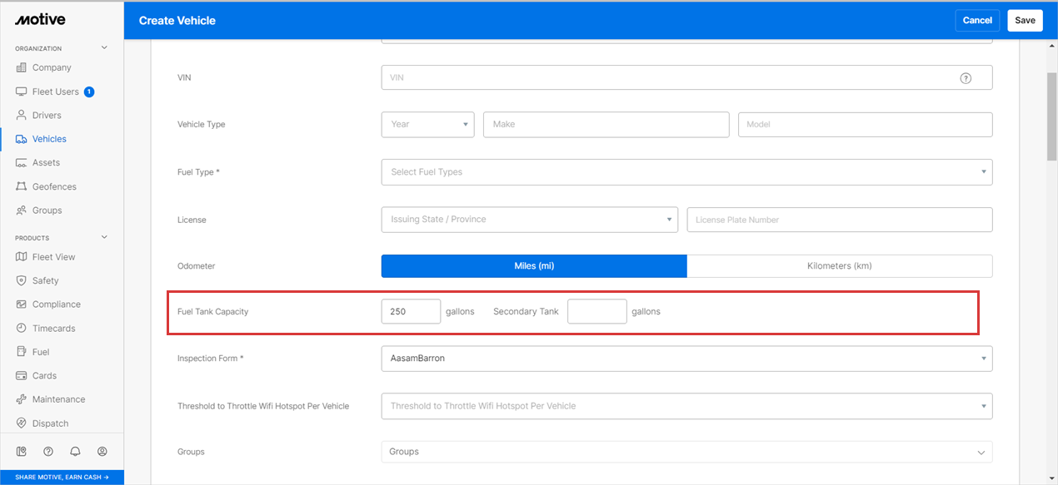Click the Motive logo
1058x485 pixels.
[x=40, y=20]
